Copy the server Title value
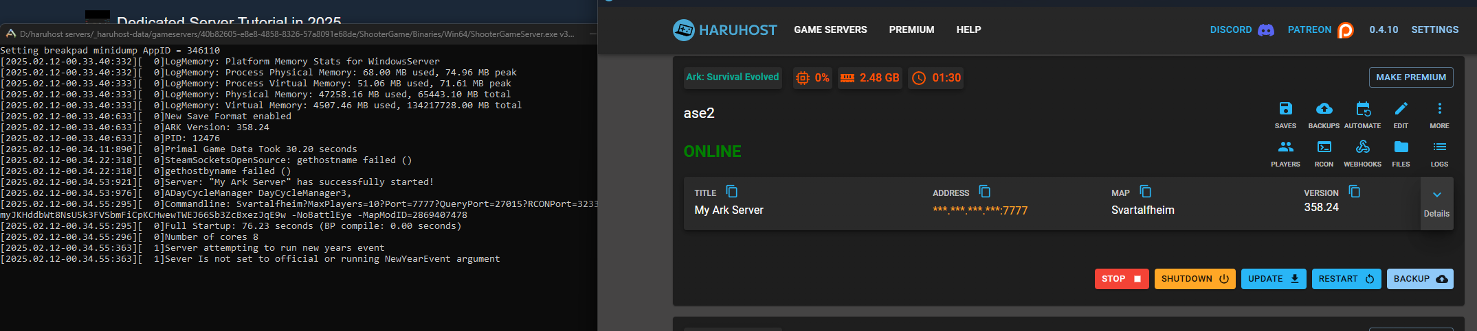 [732, 192]
